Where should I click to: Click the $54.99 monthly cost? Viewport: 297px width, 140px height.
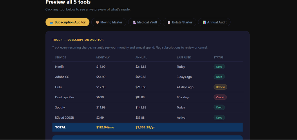coord(101,77)
